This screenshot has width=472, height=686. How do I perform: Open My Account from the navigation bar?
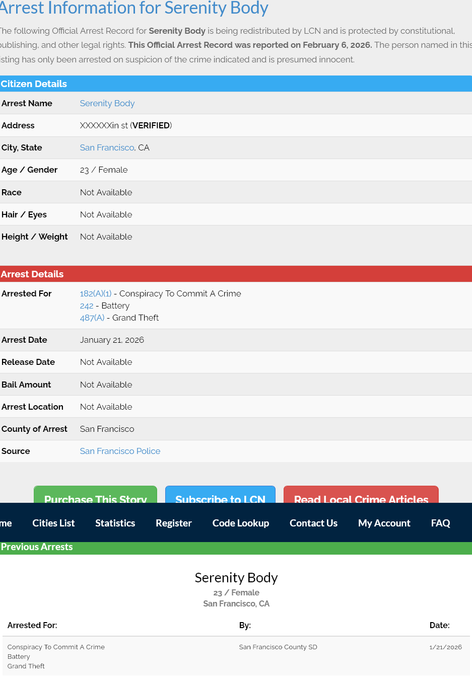pos(384,523)
